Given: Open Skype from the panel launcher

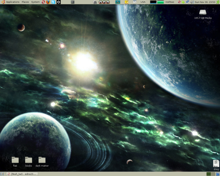Looking at the screenshot, I should (x=54, y=2).
